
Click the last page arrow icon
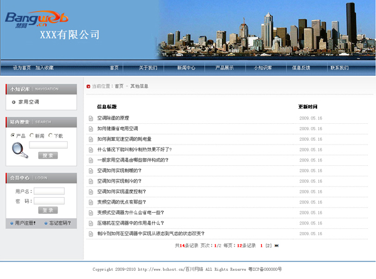pos(277,246)
